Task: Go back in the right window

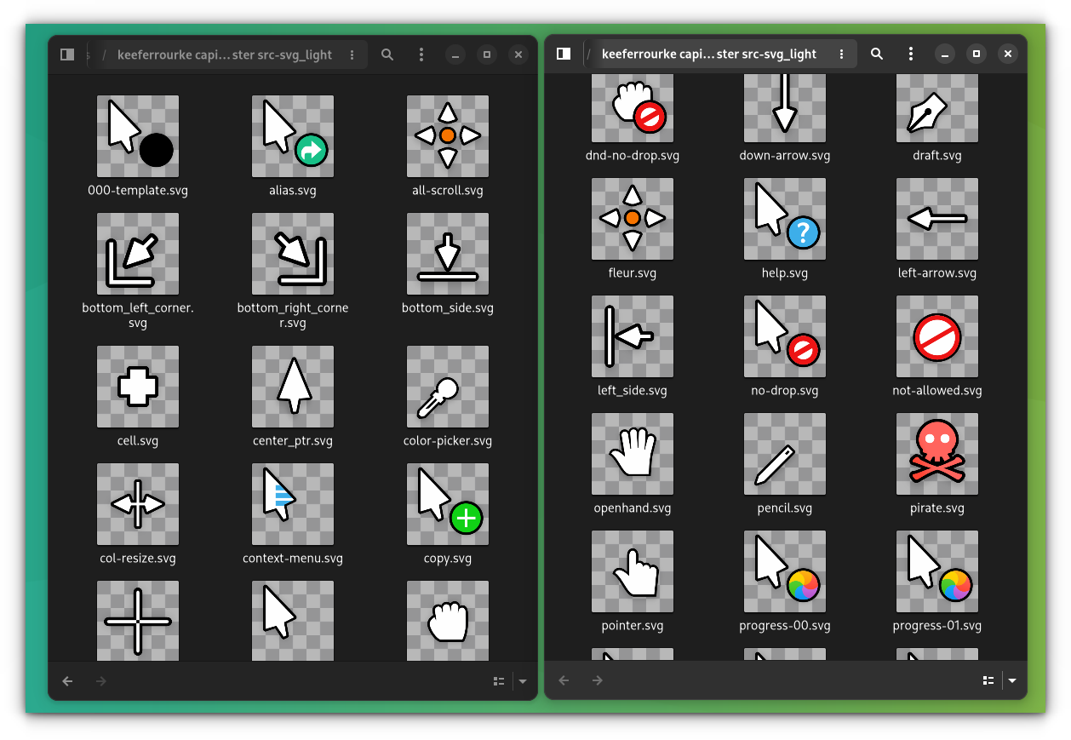Action: coord(564,680)
